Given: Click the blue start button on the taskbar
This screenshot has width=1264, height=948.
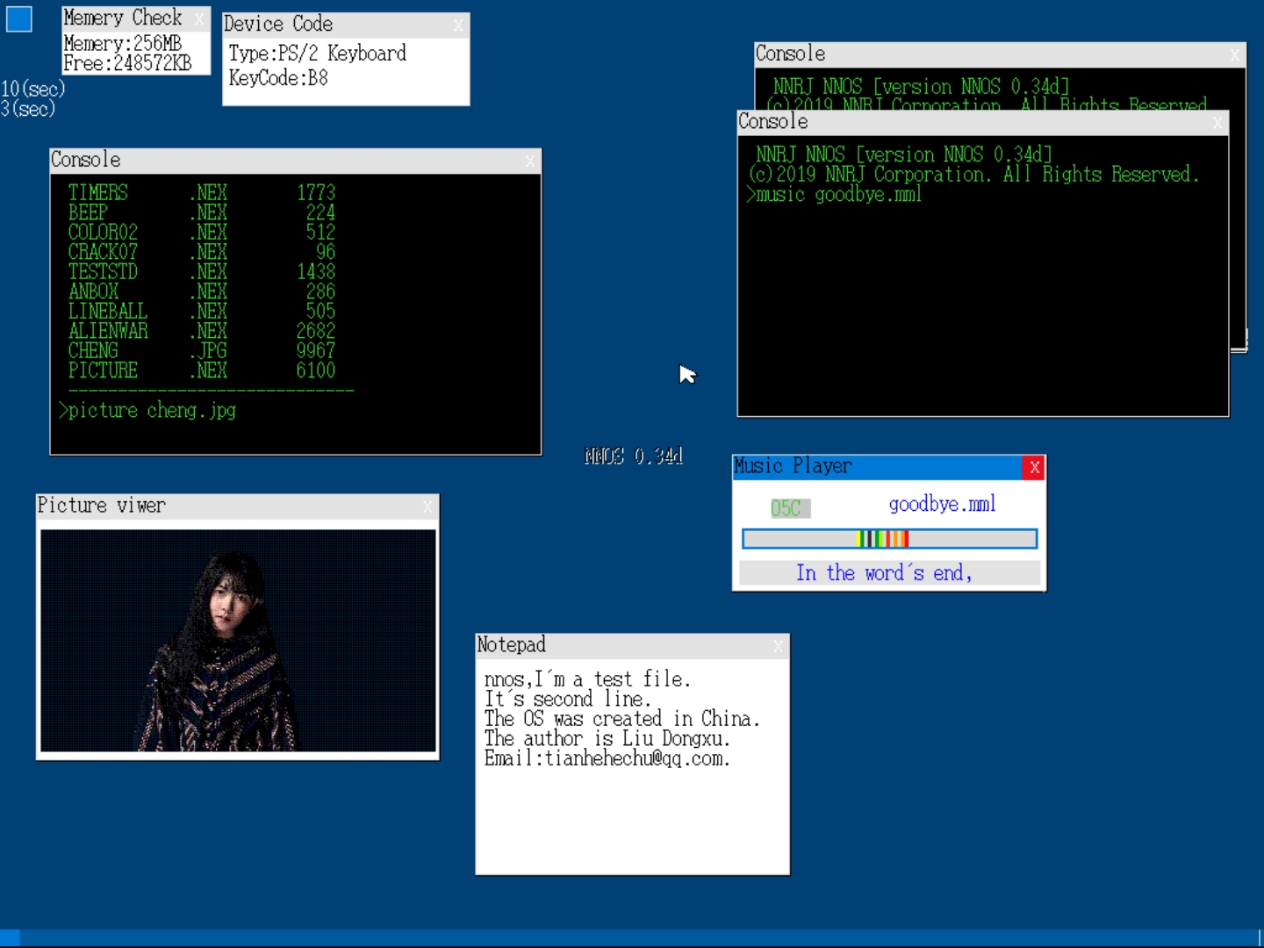Looking at the screenshot, I should coord(10,937).
